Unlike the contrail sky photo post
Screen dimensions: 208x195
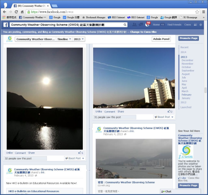99,112
